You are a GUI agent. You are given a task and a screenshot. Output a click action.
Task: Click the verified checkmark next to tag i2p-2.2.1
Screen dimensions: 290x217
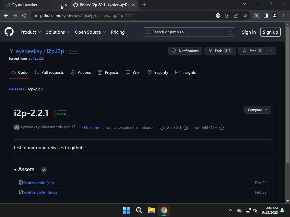(186, 128)
